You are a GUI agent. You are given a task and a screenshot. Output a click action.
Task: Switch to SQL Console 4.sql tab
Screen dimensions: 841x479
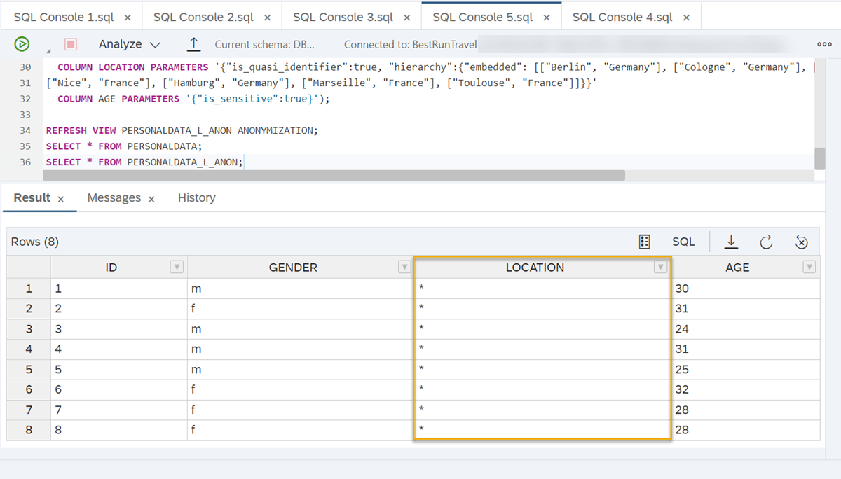pos(622,17)
